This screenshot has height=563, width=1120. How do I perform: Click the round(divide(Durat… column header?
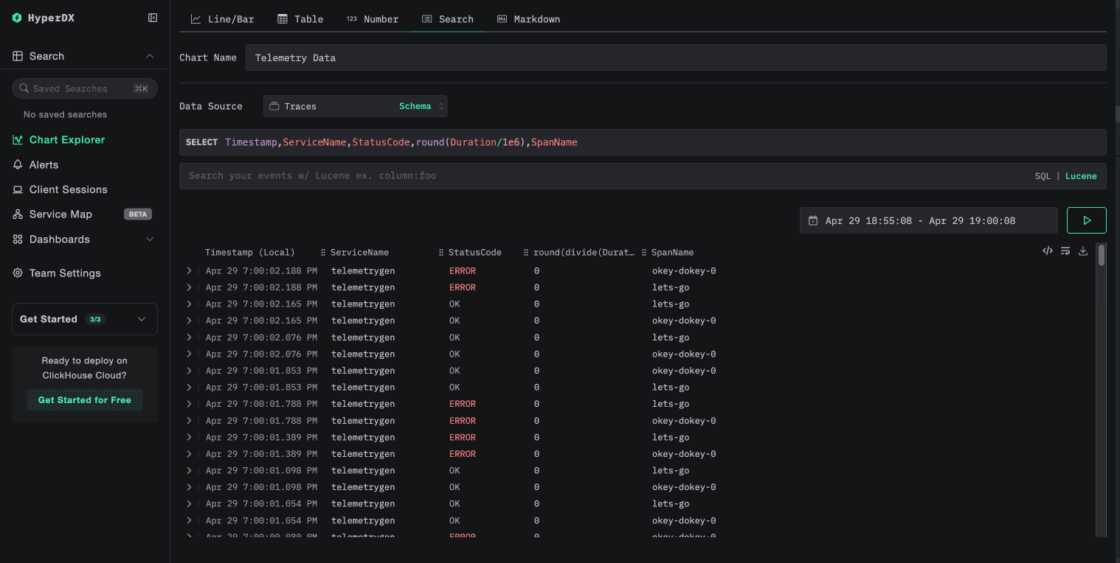tap(584, 252)
